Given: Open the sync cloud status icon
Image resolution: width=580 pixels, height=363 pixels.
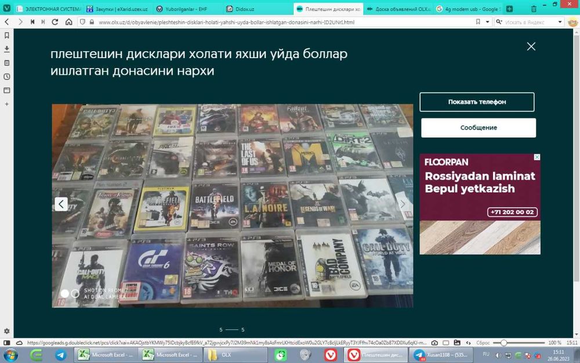Looking at the screenshot, I should [19, 343].
